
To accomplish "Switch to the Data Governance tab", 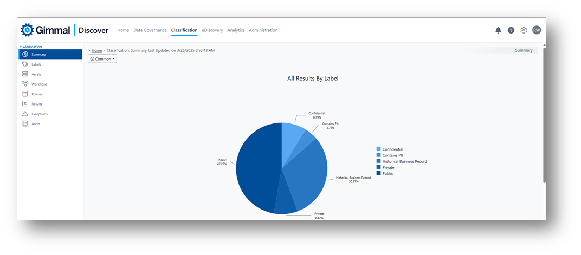I will point(150,30).
